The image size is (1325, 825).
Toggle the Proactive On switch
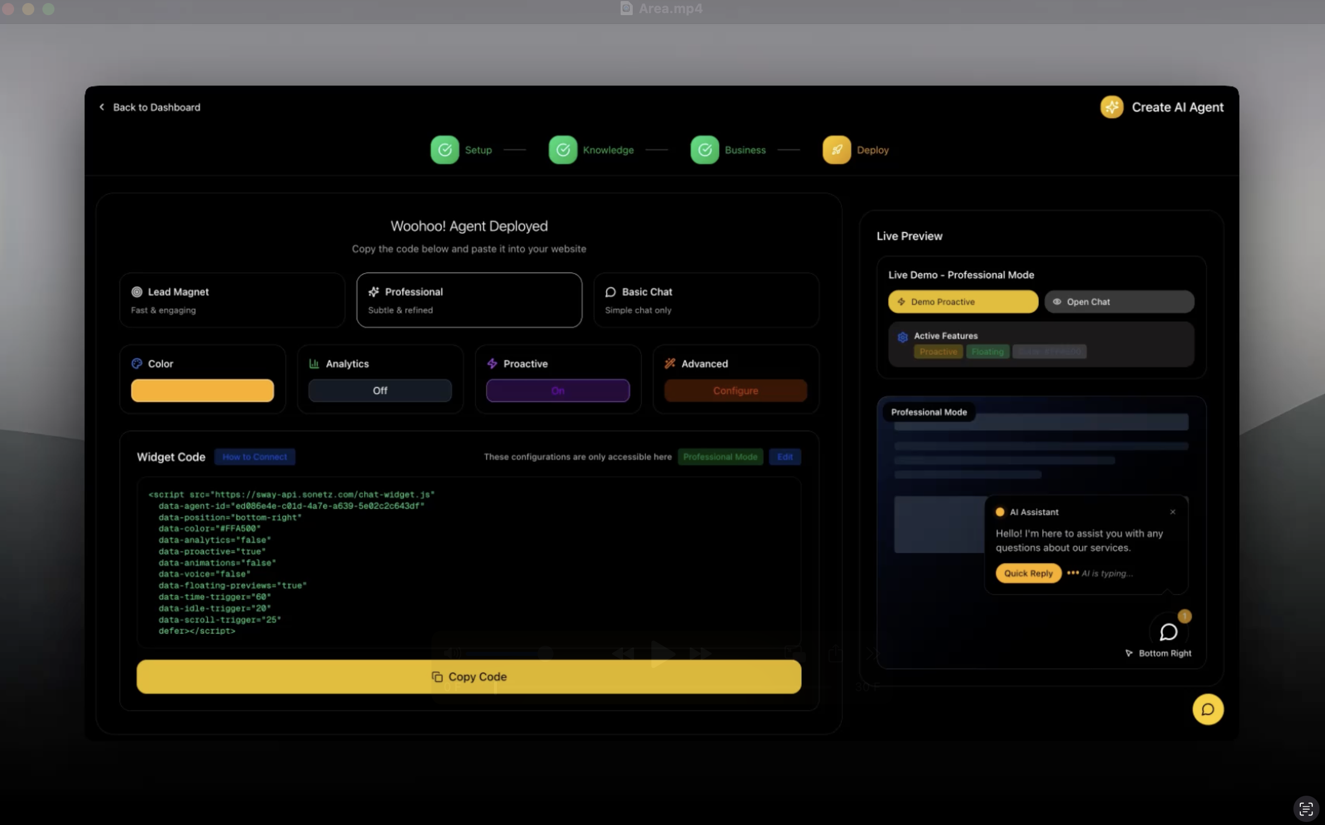[557, 391]
